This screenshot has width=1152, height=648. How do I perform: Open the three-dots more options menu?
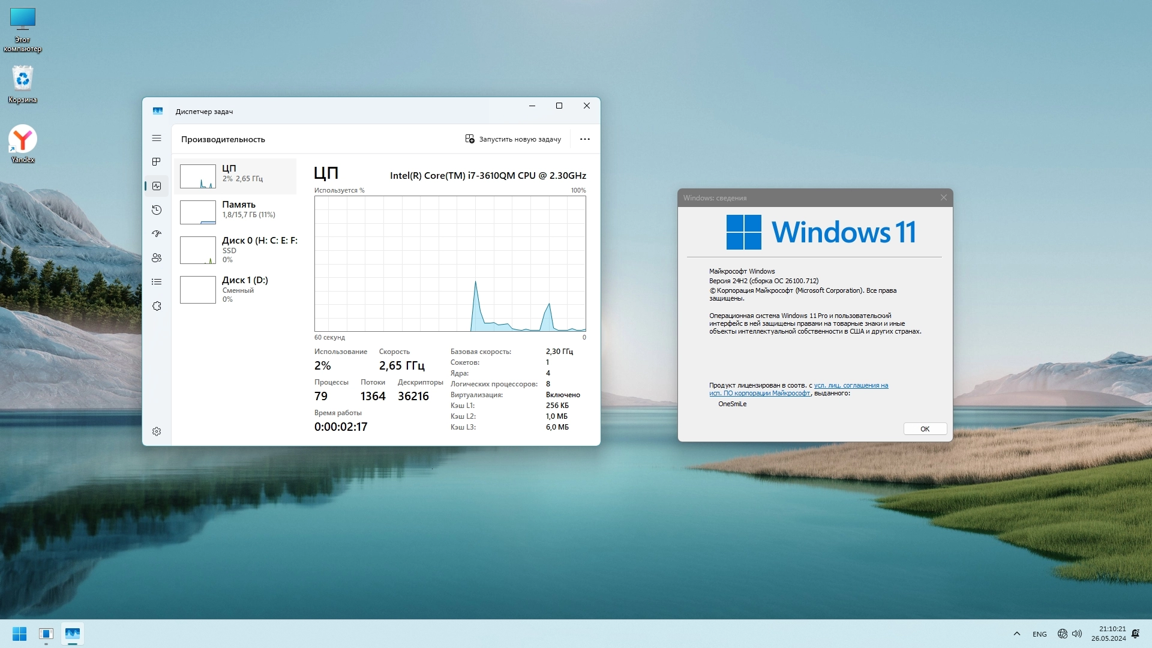point(584,139)
